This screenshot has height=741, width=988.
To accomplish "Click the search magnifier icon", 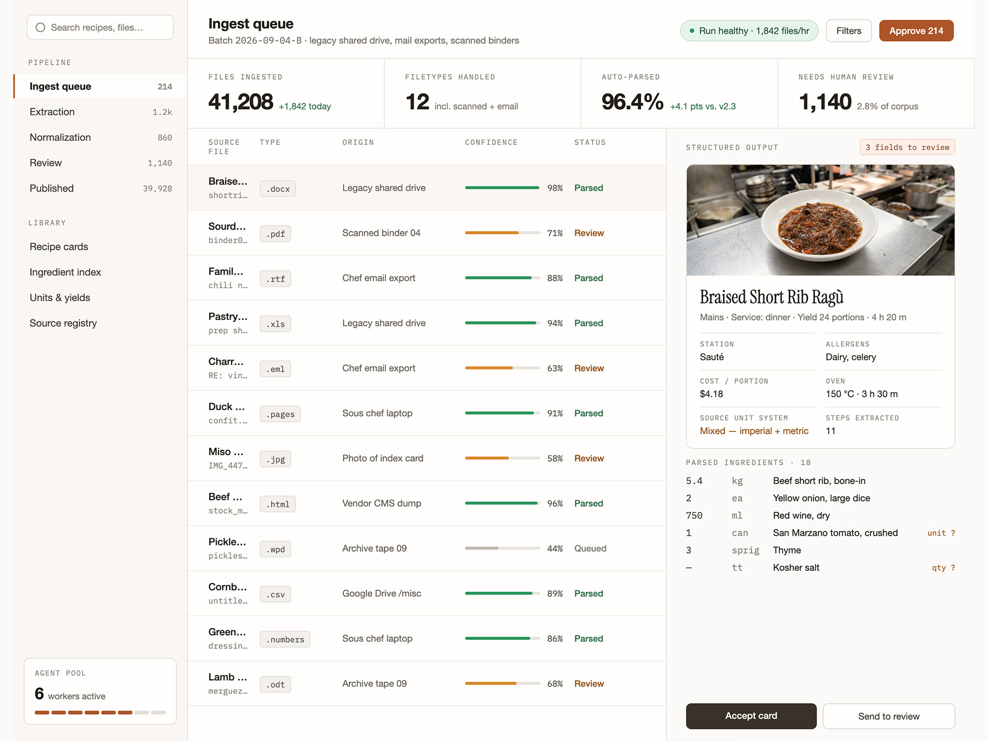I will pyautogui.click(x=40, y=27).
